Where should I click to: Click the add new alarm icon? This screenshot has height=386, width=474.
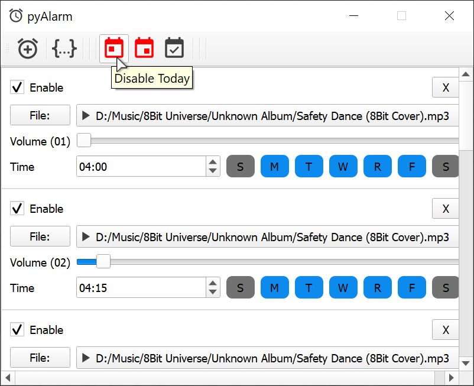click(27, 48)
